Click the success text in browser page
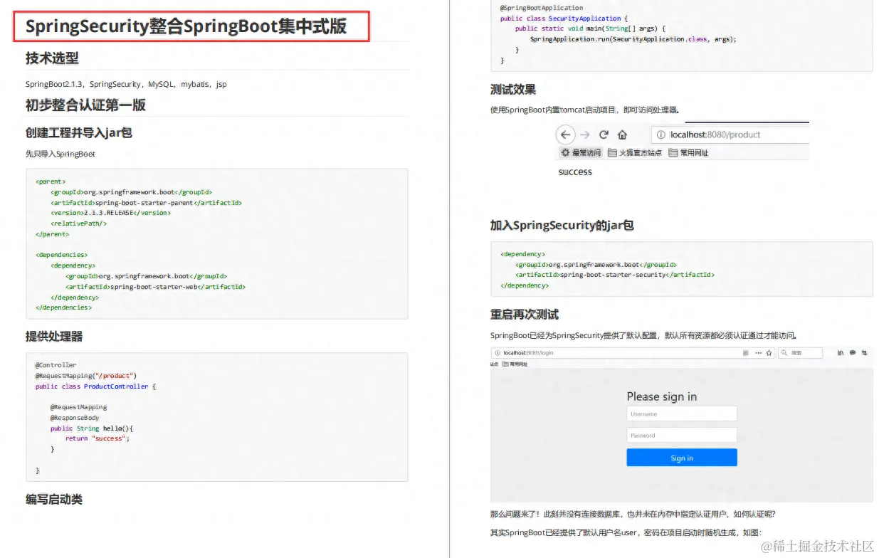 [x=575, y=172]
